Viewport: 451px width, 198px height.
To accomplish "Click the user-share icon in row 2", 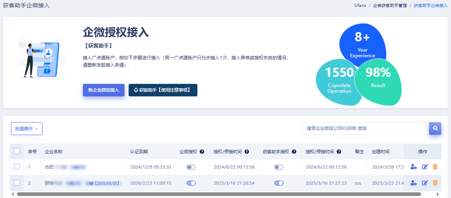I will click(x=413, y=183).
